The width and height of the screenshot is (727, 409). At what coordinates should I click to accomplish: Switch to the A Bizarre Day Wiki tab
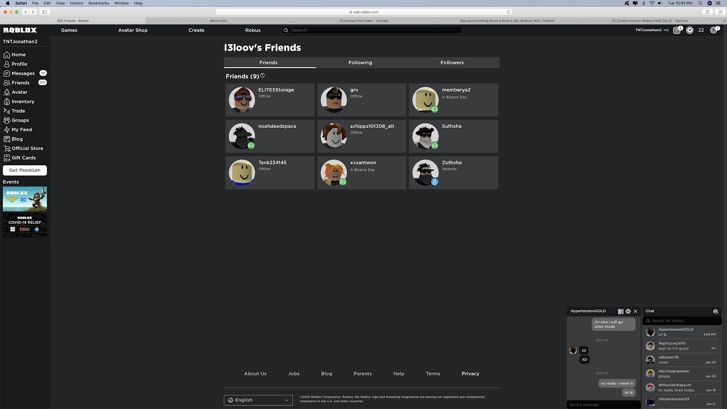pyautogui.click(x=507, y=20)
